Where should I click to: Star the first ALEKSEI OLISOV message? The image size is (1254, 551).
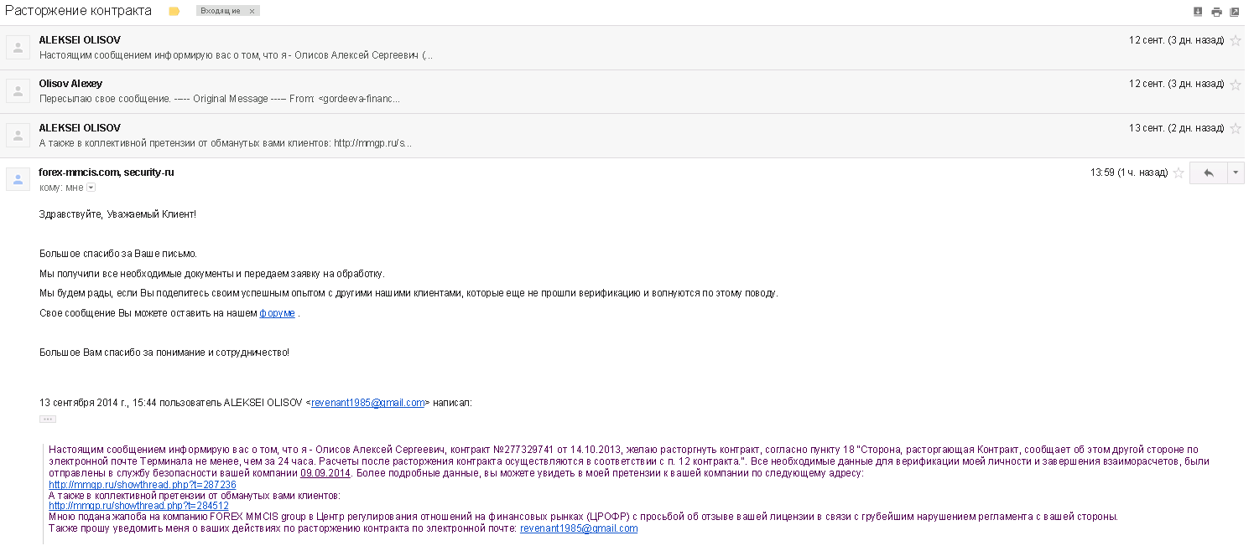point(1236,40)
